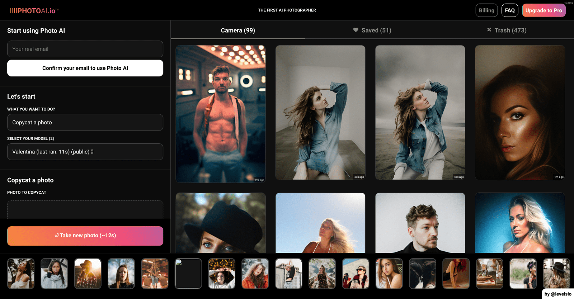574x299 pixels.
Task: Switch to the Camera (99) tab
Action: 238,30
